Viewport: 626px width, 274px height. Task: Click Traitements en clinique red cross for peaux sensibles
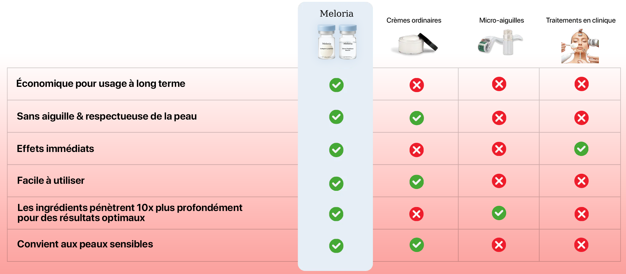click(581, 245)
